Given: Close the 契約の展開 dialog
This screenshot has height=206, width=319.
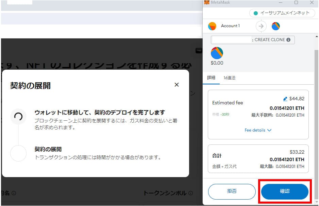Looking at the screenshot, I should pyautogui.click(x=177, y=85).
